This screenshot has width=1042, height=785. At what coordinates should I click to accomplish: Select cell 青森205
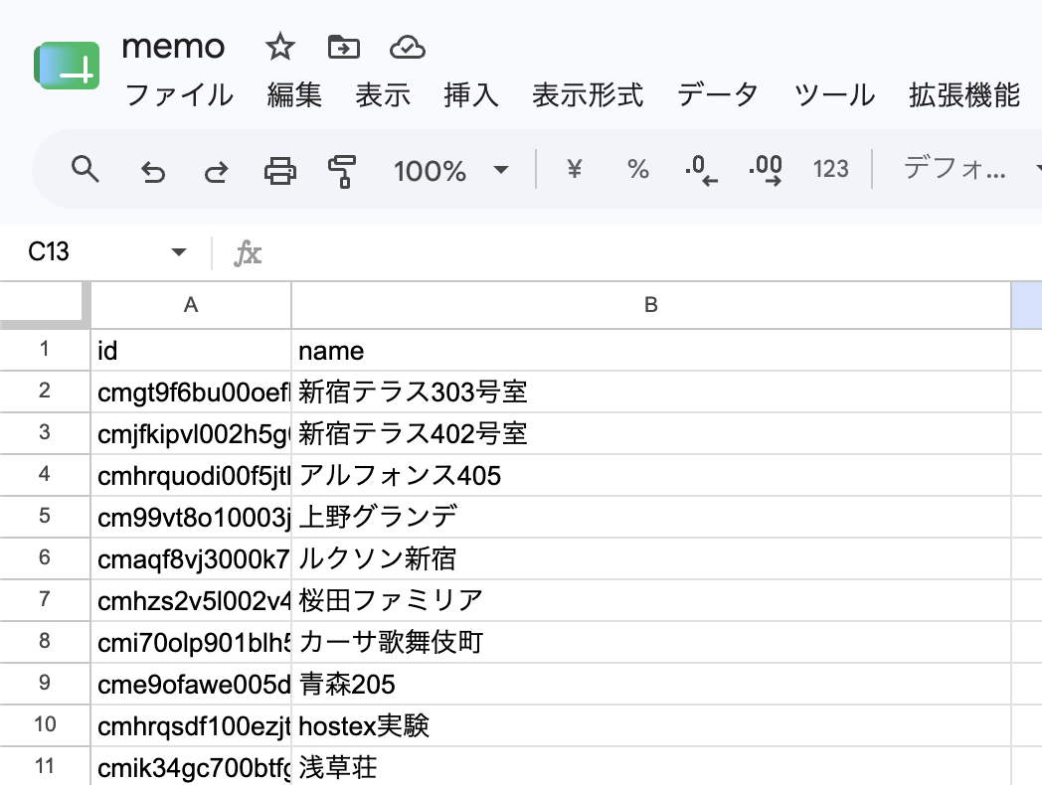click(650, 684)
